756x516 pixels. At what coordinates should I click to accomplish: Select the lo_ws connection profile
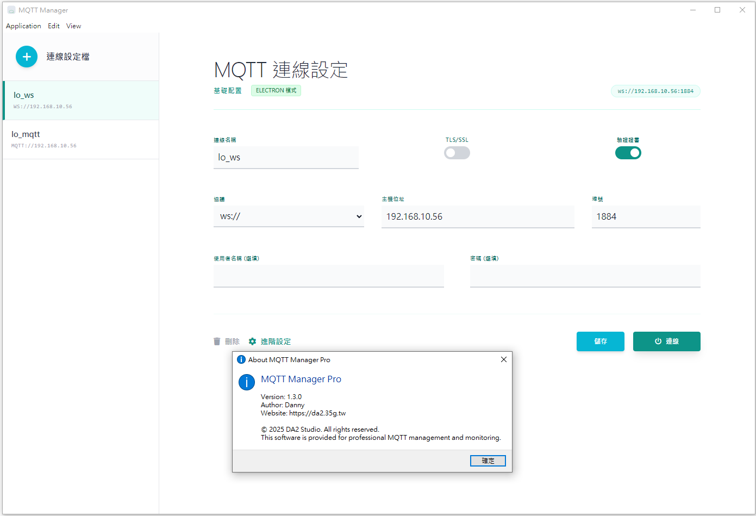click(80, 100)
